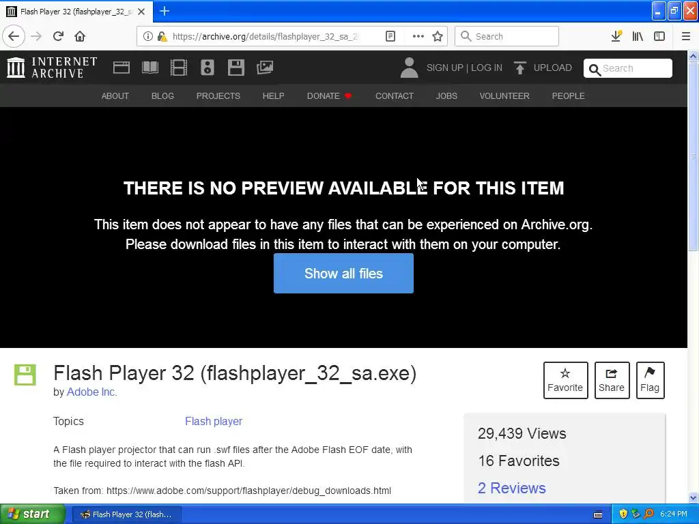Focus the Firefox search bar
The height and width of the screenshot is (524, 699).
point(507,36)
